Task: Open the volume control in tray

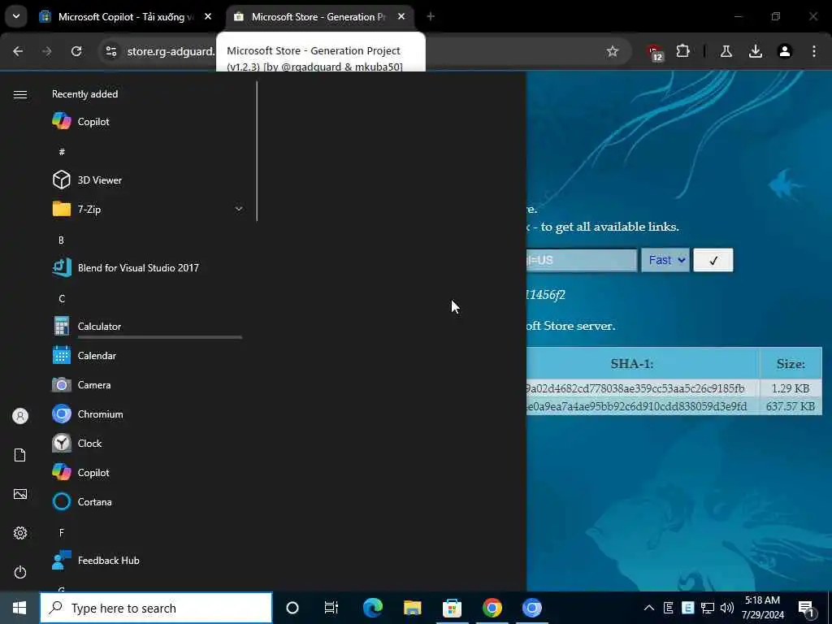Action: click(727, 608)
